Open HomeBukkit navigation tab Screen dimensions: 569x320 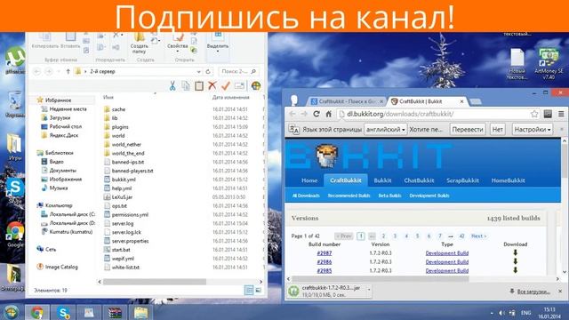(x=508, y=180)
